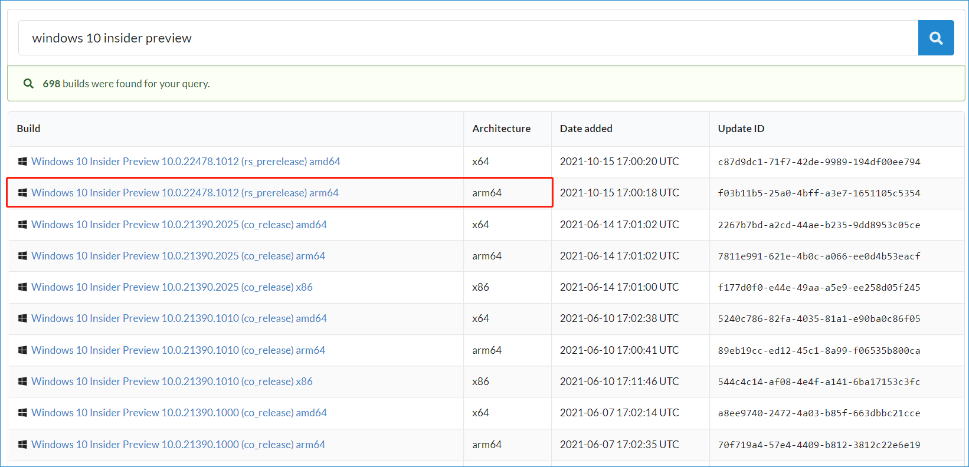Click update ID 5240c786-82fa-4035-81a1-e90ba0c86f05
The height and width of the screenshot is (467, 969).
(x=819, y=318)
